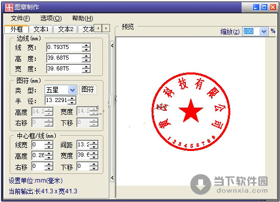Click the 间距 input field
Viewport: 280px width, 202px height.
click(83, 145)
